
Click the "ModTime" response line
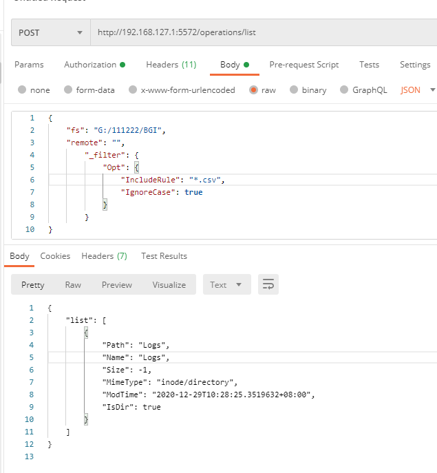(x=209, y=395)
